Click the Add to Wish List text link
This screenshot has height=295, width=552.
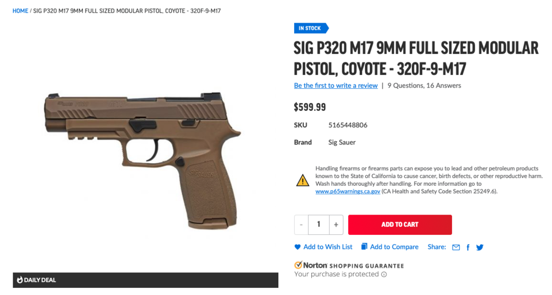point(328,247)
